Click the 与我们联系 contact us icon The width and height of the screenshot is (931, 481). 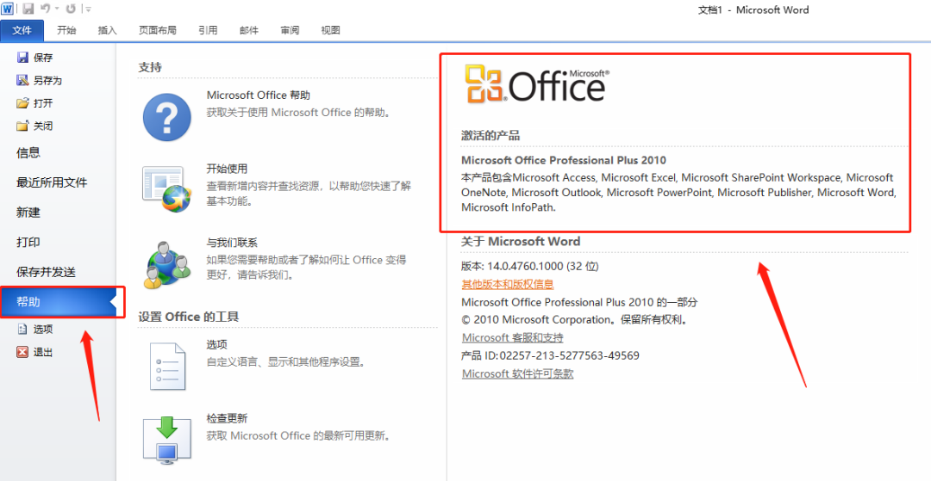pos(166,262)
